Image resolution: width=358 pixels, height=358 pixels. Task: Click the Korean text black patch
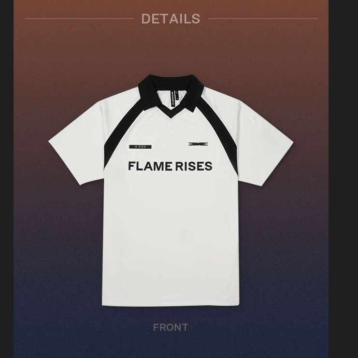pos(141,147)
